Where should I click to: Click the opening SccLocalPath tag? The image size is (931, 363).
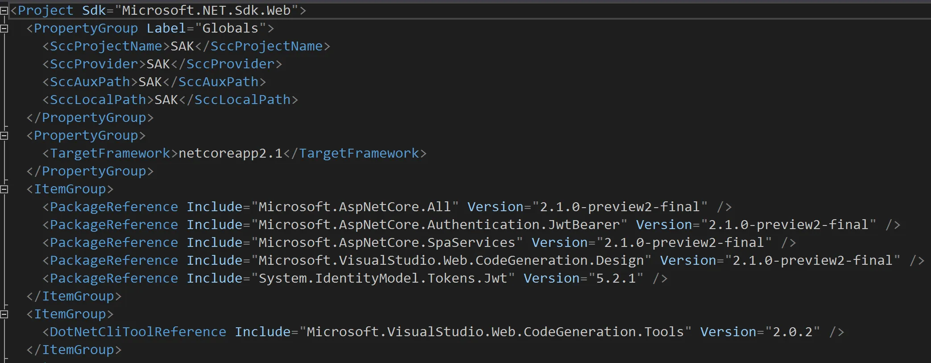click(98, 100)
